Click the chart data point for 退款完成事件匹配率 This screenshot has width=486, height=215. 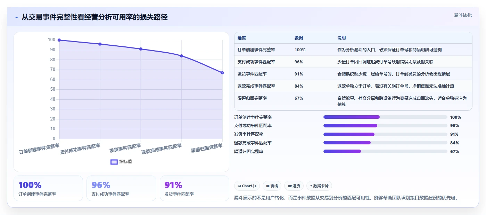click(182, 56)
